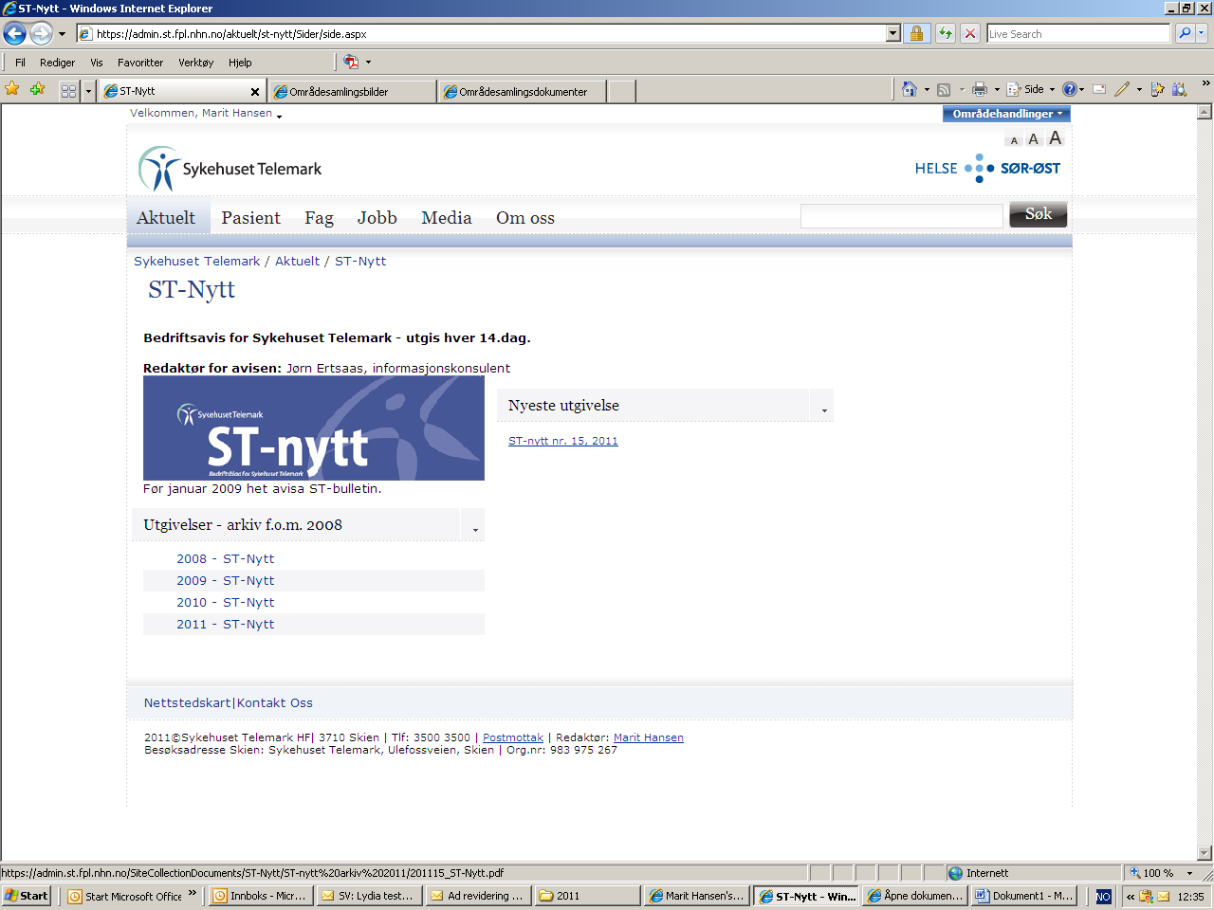Image resolution: width=1214 pixels, height=910 pixels.
Task: Click the Søk button
Action: click(x=1038, y=214)
